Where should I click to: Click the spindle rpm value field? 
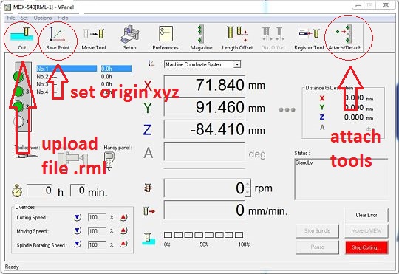click(x=205, y=188)
